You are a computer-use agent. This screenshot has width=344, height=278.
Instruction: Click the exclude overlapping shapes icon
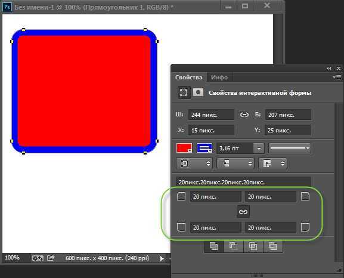[272, 246]
